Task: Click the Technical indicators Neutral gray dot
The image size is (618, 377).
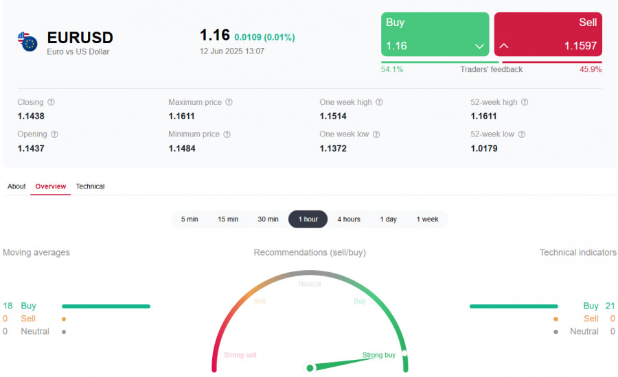Action: tap(556, 332)
